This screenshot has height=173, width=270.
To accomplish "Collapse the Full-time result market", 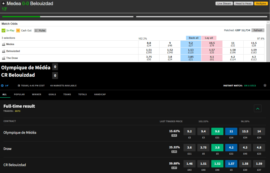I will pyautogui.click(x=258, y=108).
